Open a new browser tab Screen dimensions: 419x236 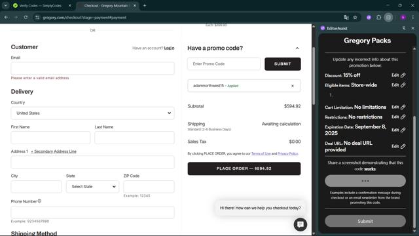click(x=145, y=5)
